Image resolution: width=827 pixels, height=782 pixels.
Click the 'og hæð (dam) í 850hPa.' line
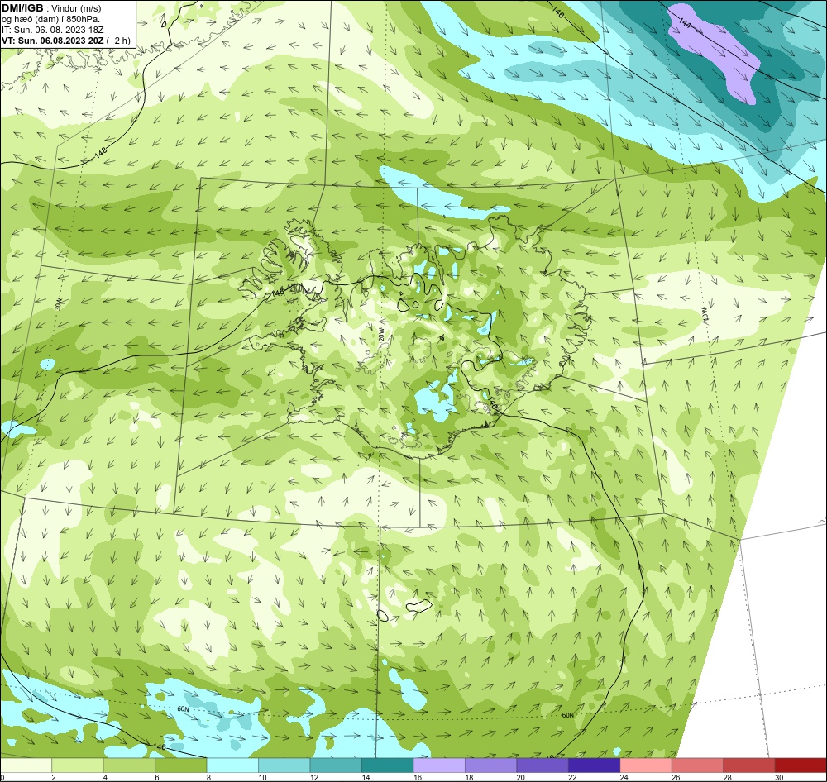(50, 20)
